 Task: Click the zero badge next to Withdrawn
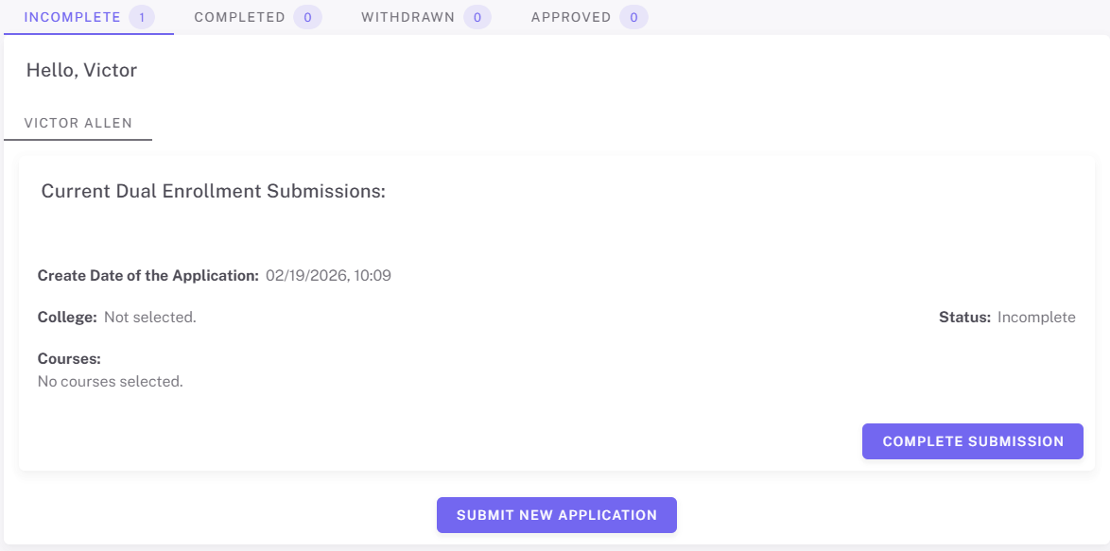click(x=476, y=16)
